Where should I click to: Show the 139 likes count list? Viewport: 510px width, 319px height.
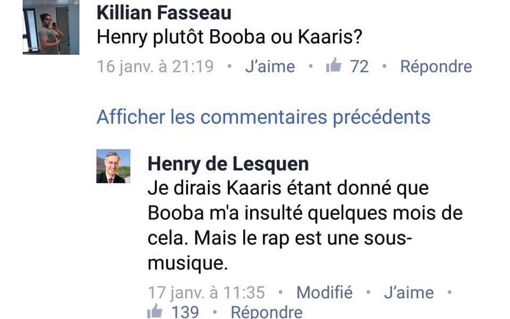click(185, 312)
